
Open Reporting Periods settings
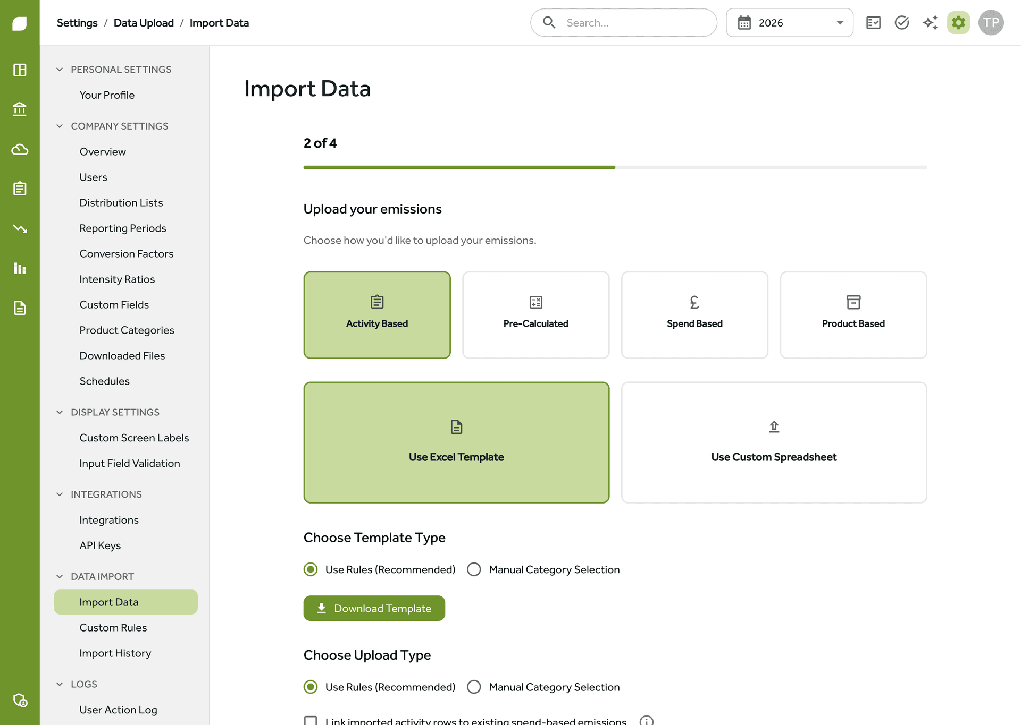coord(123,228)
